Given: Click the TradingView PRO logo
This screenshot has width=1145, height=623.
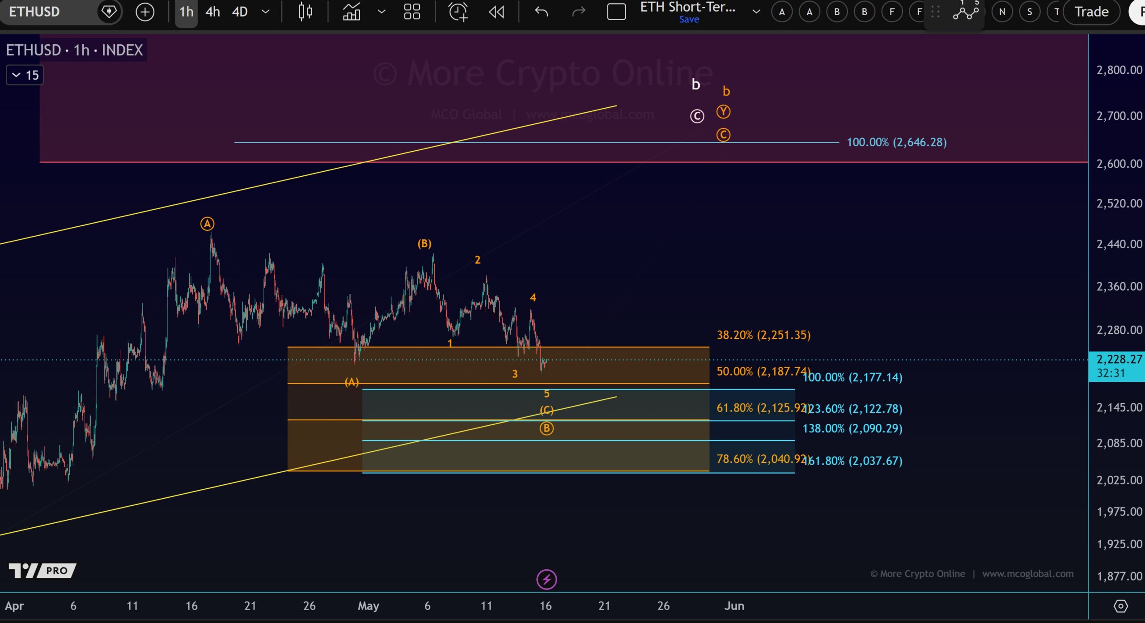Looking at the screenshot, I should pyautogui.click(x=42, y=570).
